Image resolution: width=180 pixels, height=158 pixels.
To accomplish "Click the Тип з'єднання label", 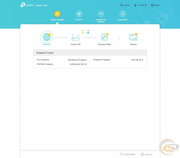I will (x=43, y=60).
